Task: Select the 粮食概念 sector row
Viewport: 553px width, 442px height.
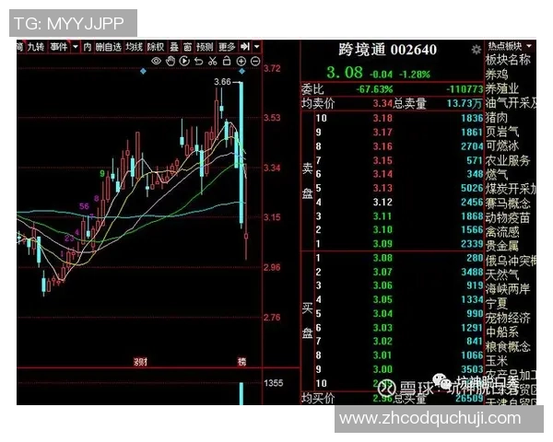Action: pyautogui.click(x=508, y=346)
